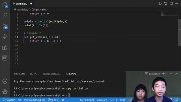Change end of line sequence CRLF
Image resolution: width=181 pixels, height=102 pixels.
[x=123, y=100]
